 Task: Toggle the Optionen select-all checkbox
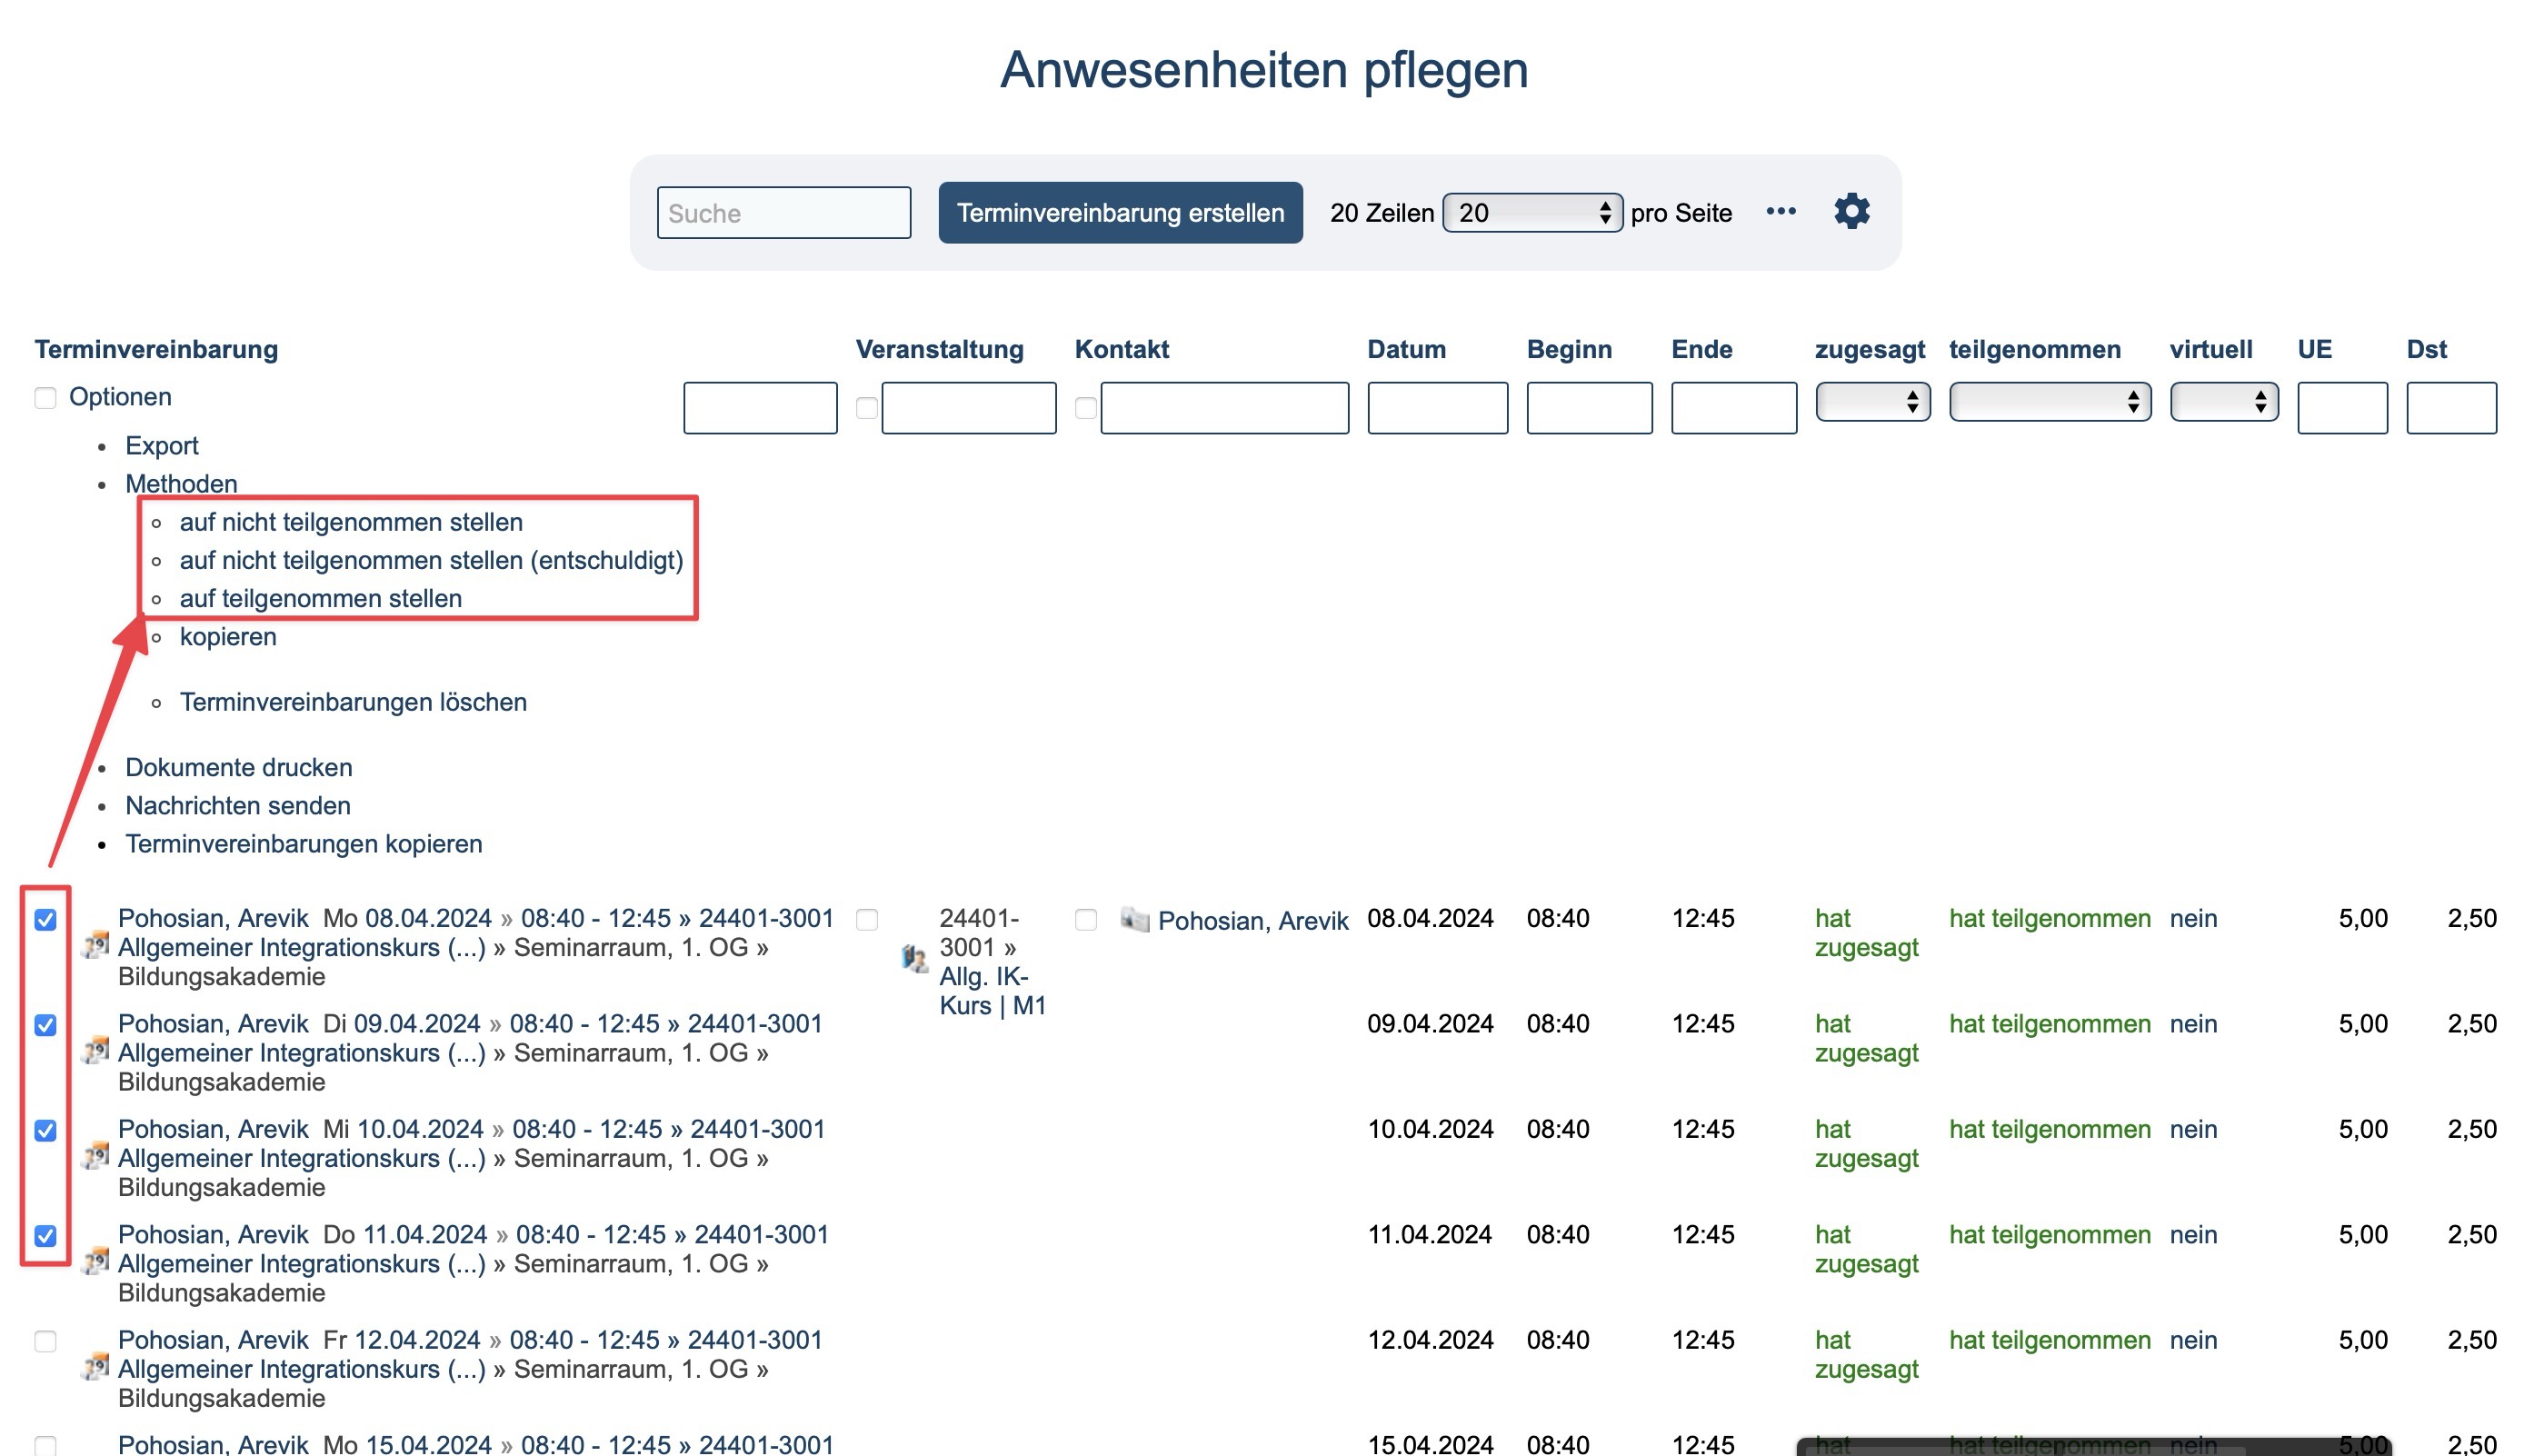pyautogui.click(x=45, y=398)
